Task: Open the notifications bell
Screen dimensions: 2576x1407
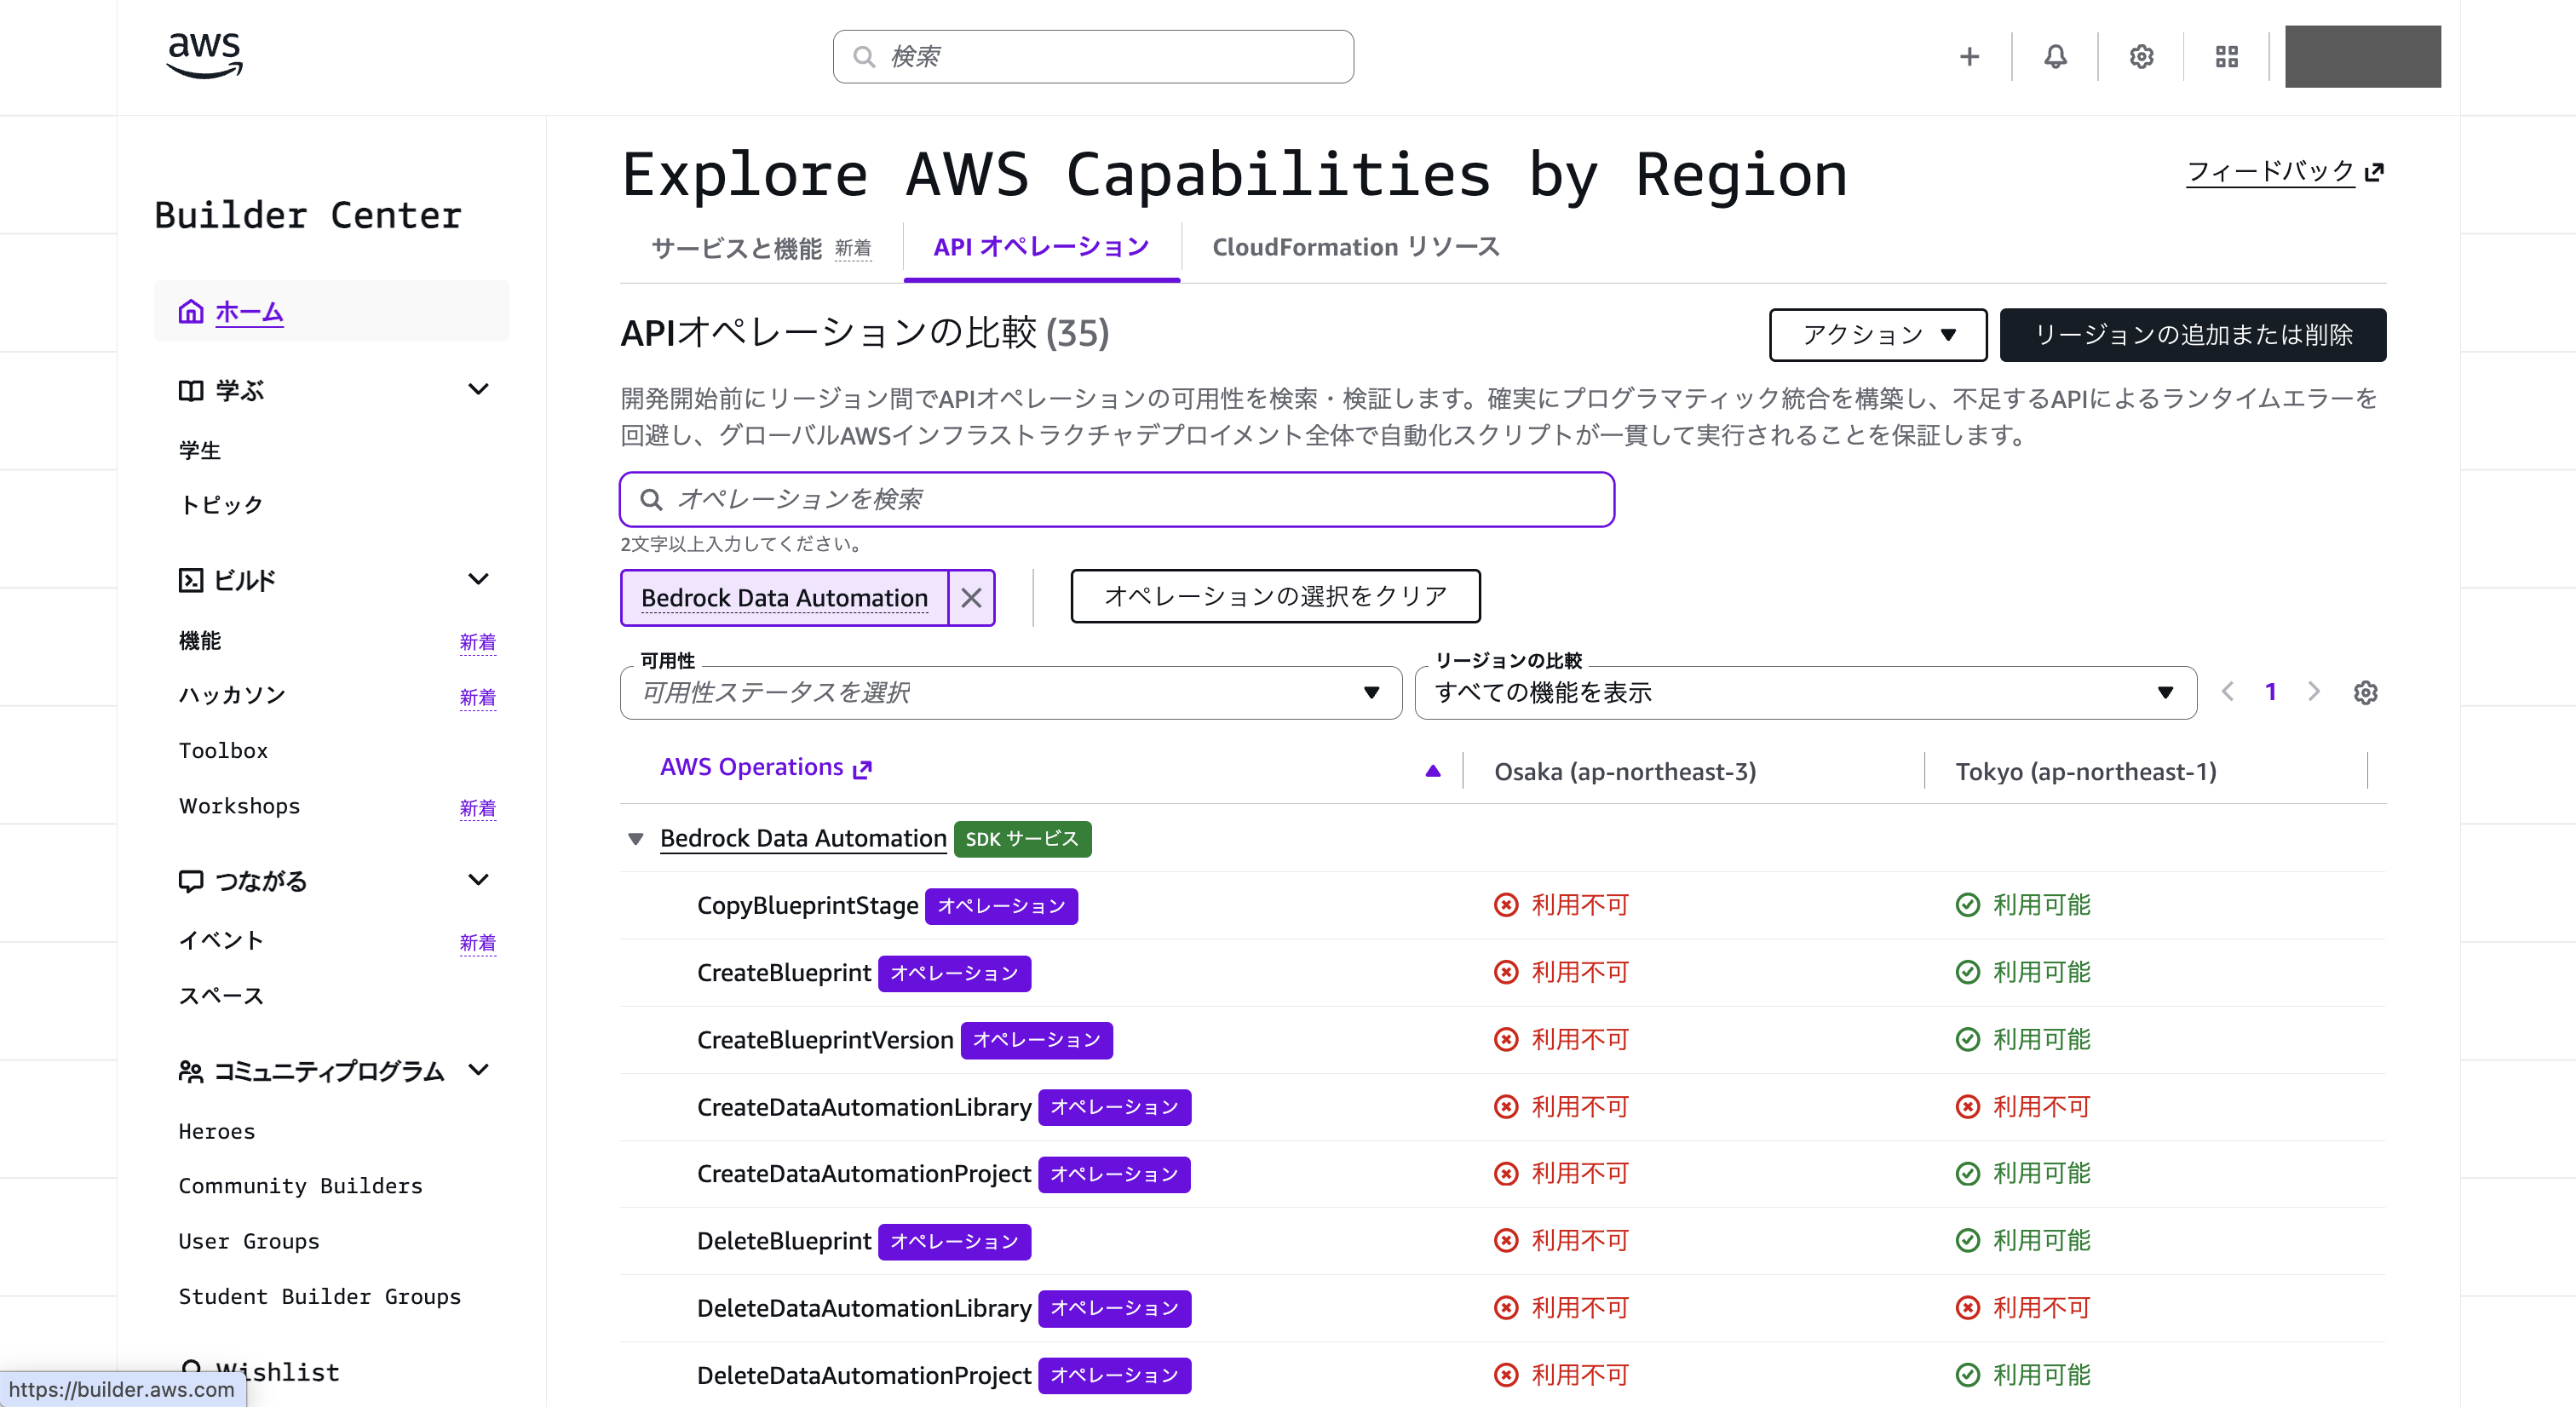Action: pyautogui.click(x=2055, y=57)
